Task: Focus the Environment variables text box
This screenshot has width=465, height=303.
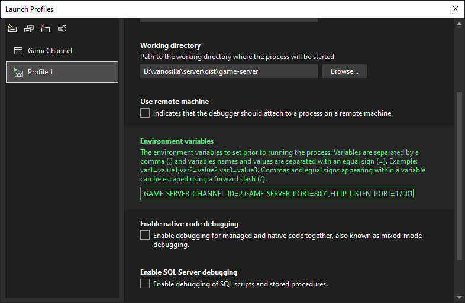Action: click(278, 193)
